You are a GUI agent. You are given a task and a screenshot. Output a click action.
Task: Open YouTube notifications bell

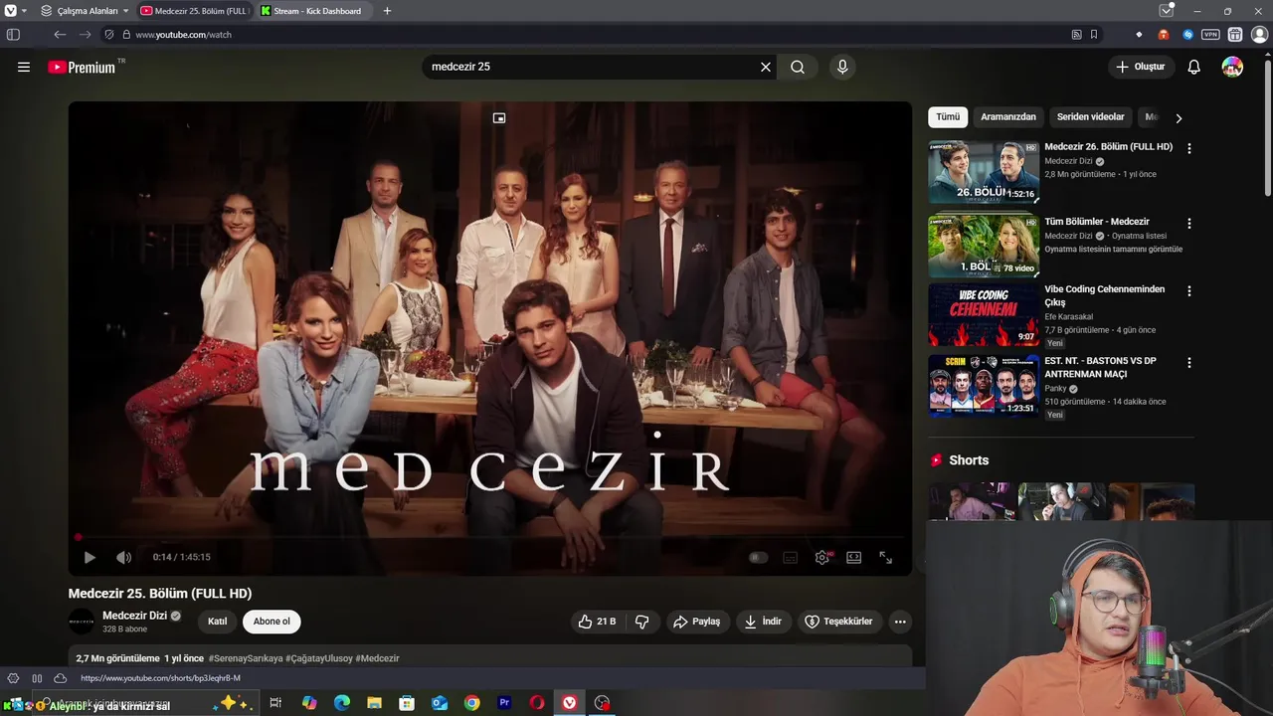pyautogui.click(x=1194, y=67)
